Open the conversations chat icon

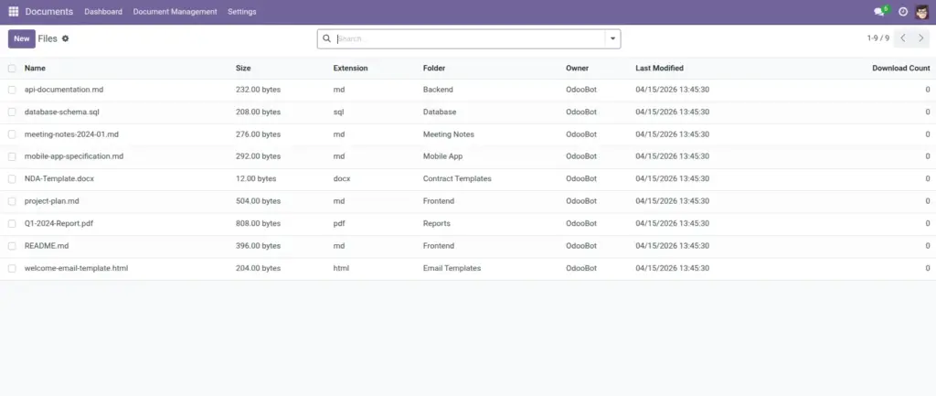click(878, 12)
